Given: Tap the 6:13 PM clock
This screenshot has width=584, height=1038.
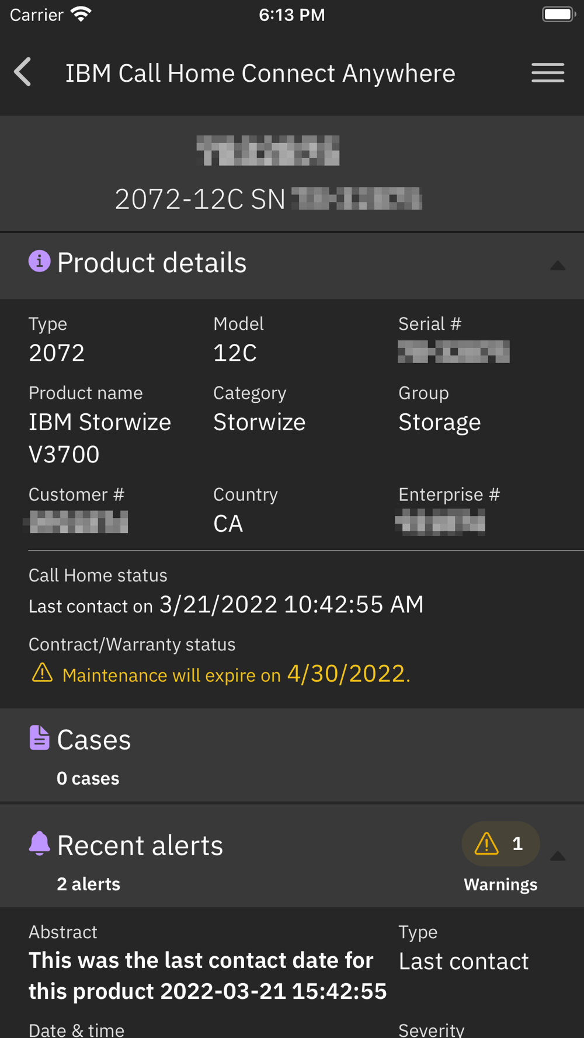Looking at the screenshot, I should coord(292,15).
